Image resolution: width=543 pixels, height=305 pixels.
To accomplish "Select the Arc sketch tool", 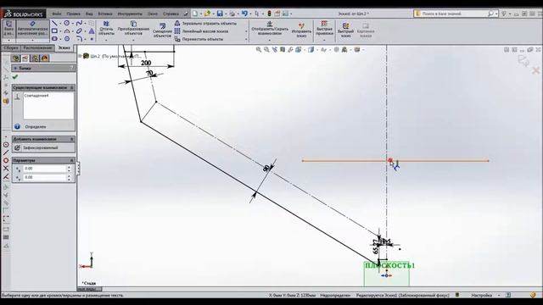I will (67, 31).
